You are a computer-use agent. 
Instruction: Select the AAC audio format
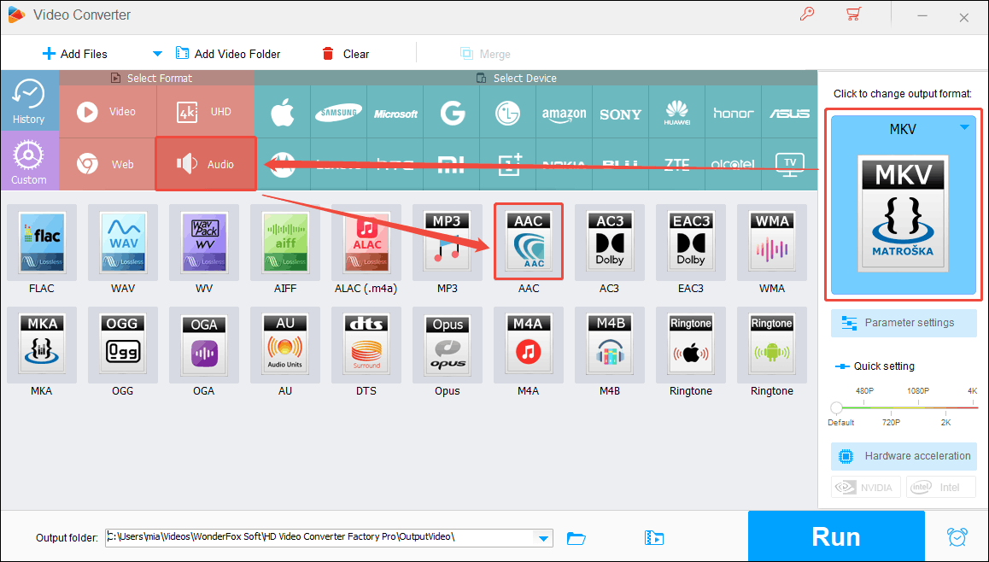[x=528, y=242]
